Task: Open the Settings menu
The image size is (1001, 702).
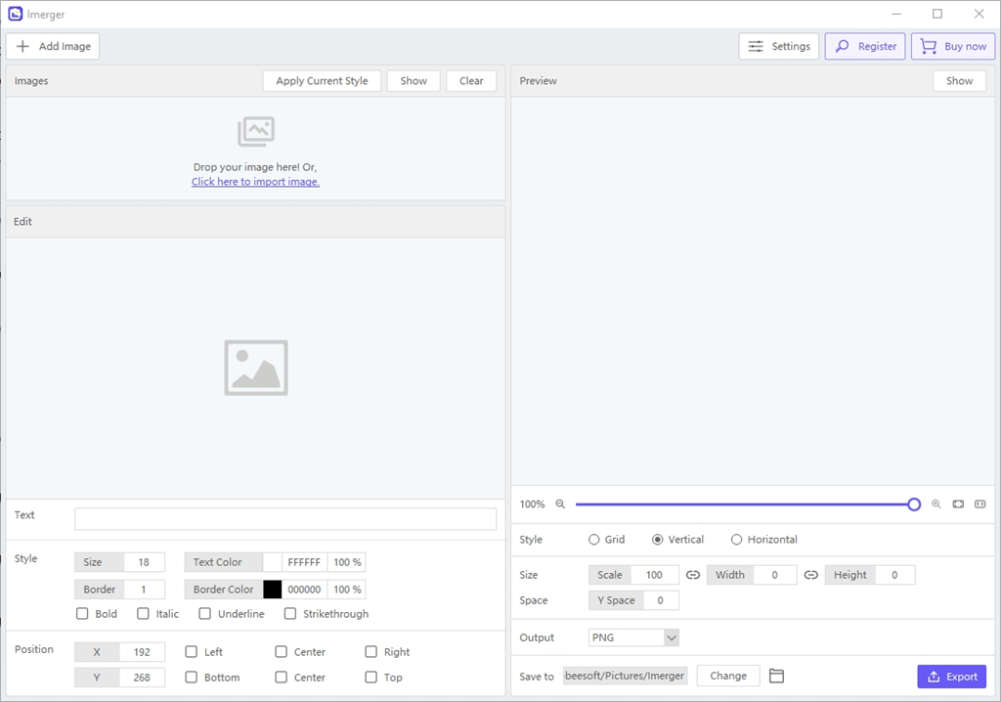Action: point(779,46)
